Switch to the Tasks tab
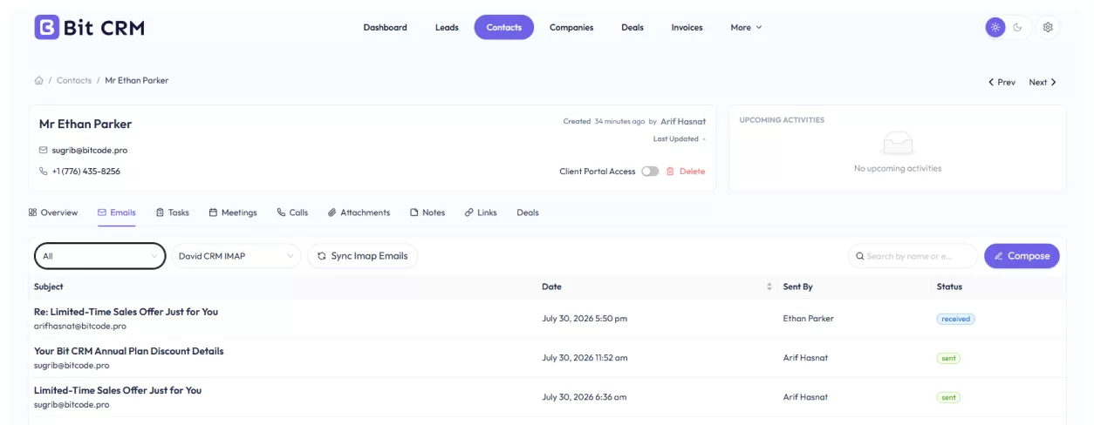1094x425 pixels. (x=173, y=212)
